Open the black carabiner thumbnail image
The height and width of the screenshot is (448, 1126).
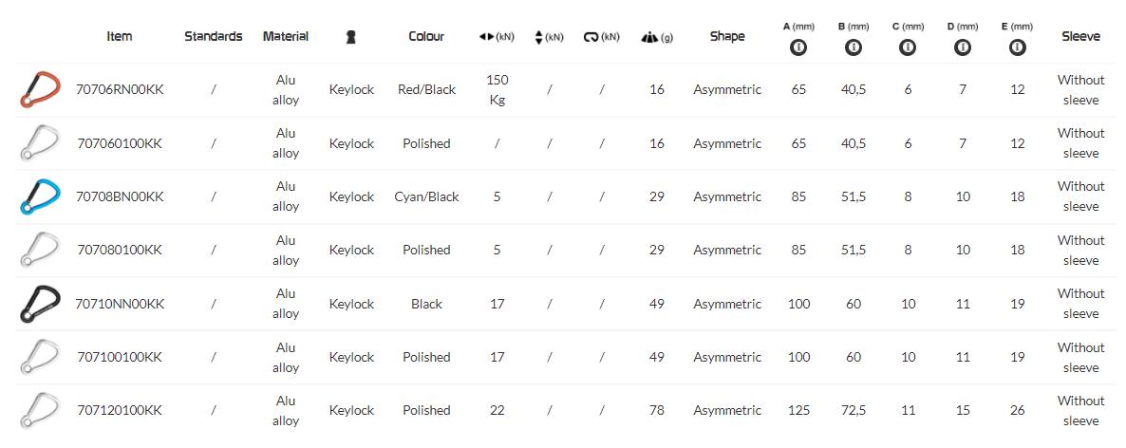click(x=38, y=304)
